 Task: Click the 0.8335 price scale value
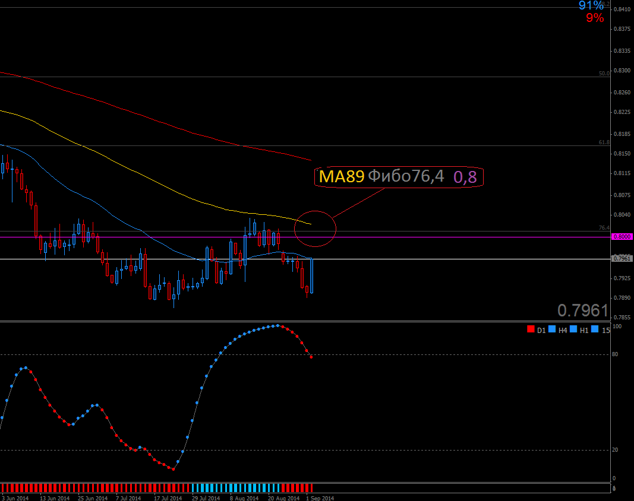622,51
